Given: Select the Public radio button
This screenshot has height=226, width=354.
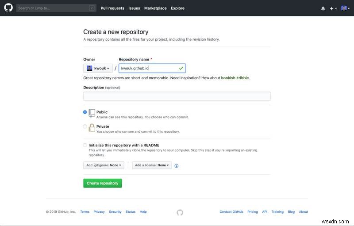Looking at the screenshot, I should [85, 112].
